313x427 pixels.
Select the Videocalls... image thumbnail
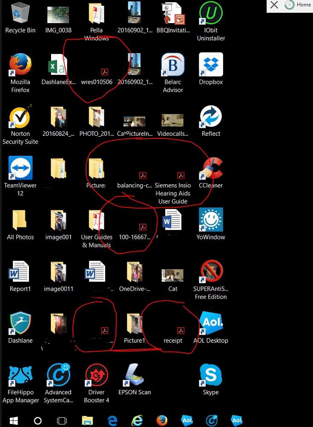173,120
